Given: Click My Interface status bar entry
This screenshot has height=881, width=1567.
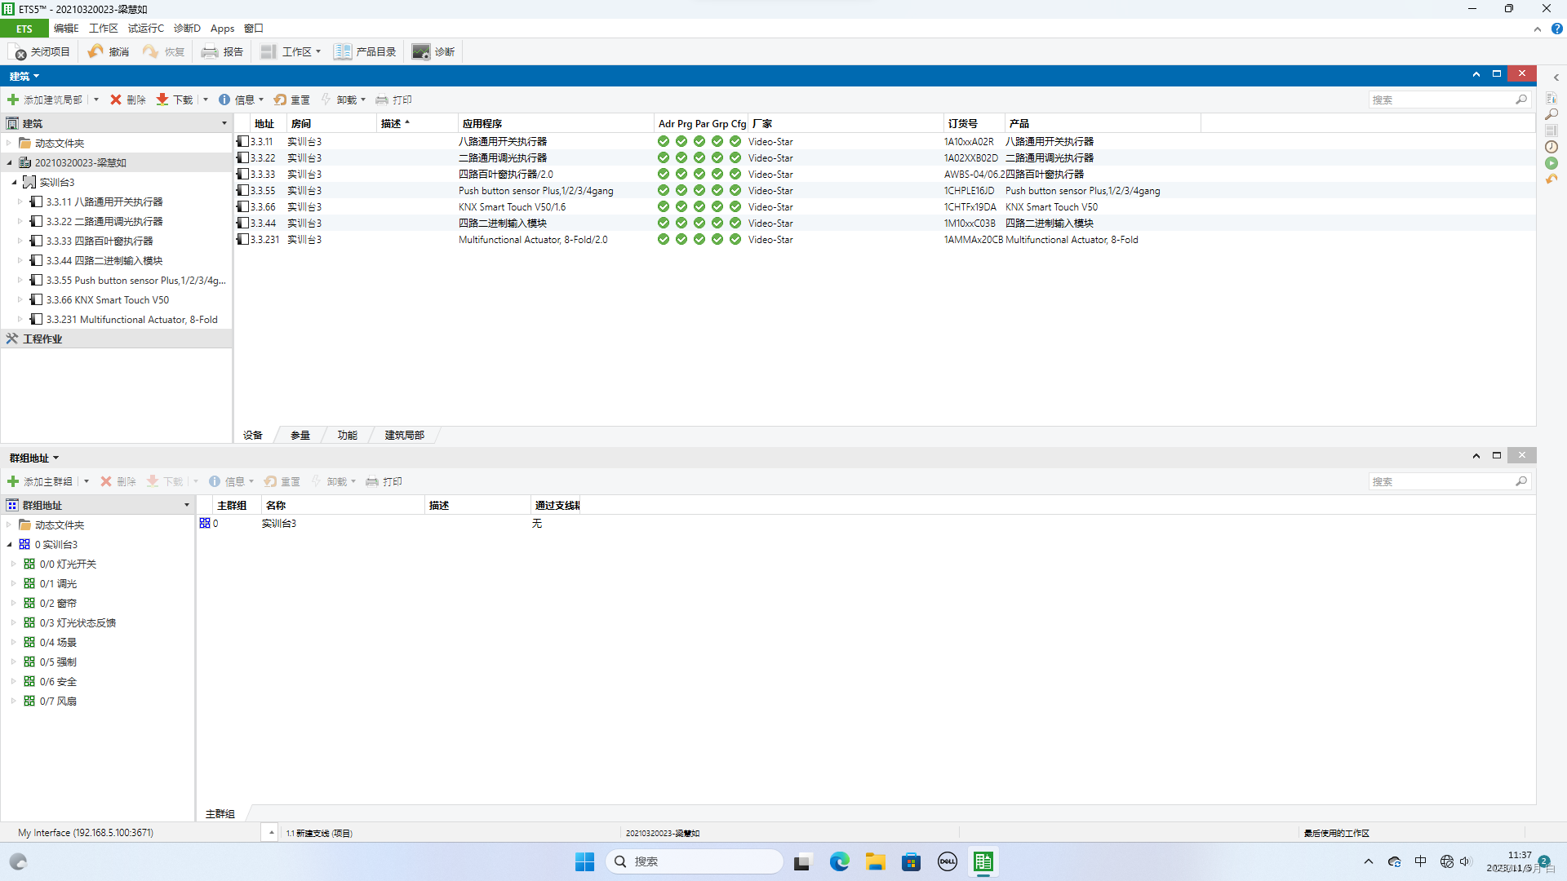Looking at the screenshot, I should 86,833.
